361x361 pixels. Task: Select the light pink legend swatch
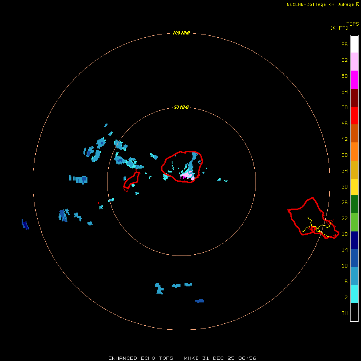354,61
